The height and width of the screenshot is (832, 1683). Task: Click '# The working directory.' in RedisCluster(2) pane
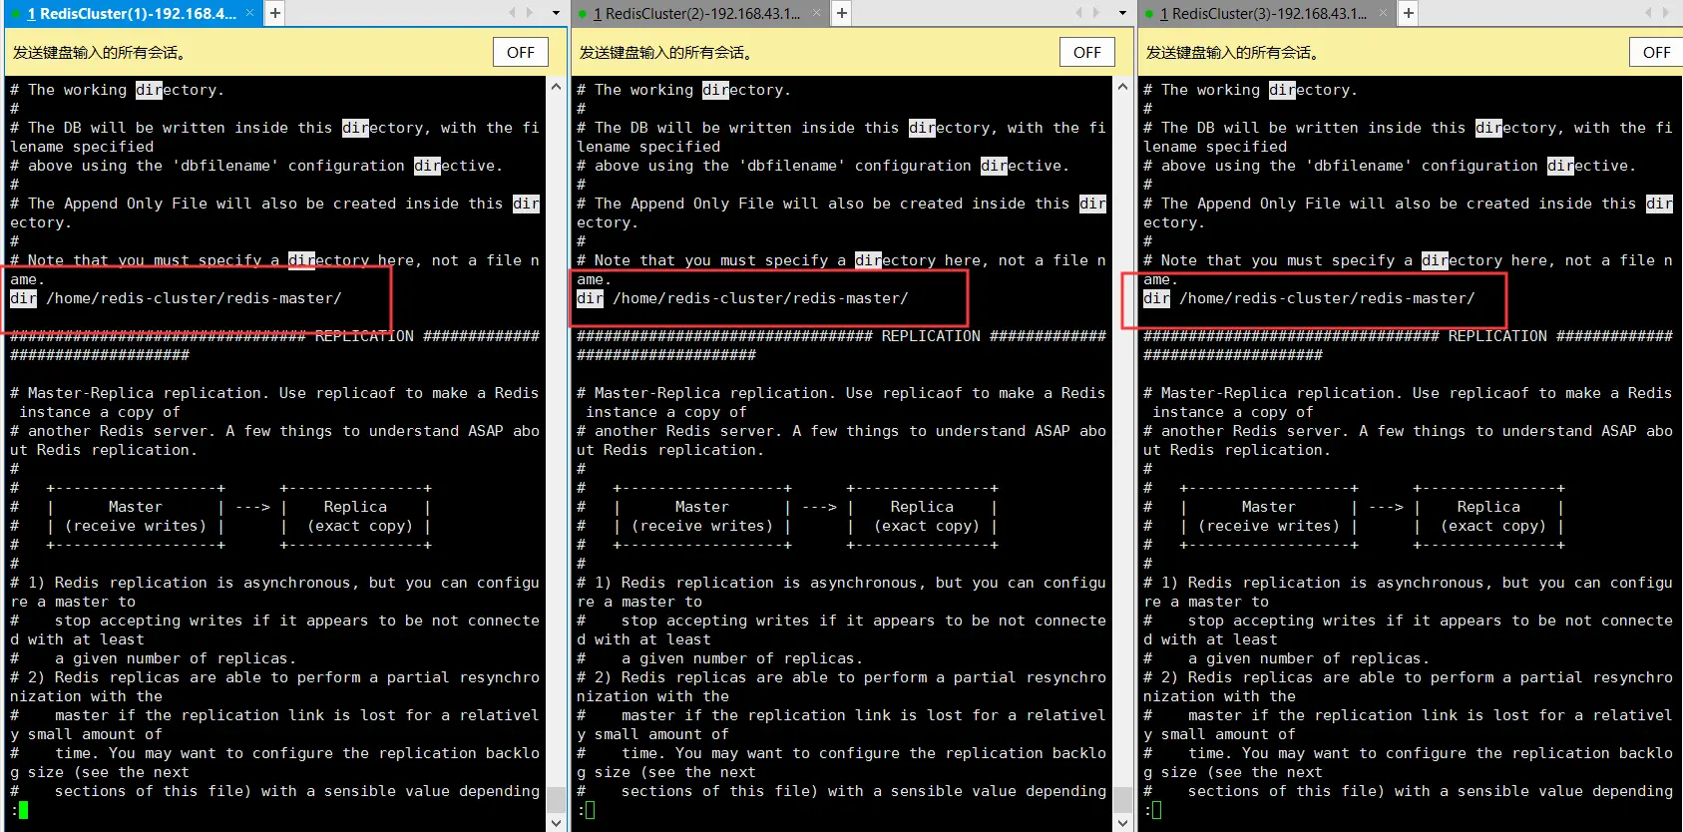pos(683,90)
